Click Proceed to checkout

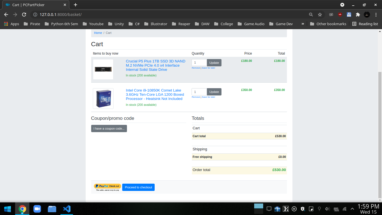point(138,187)
